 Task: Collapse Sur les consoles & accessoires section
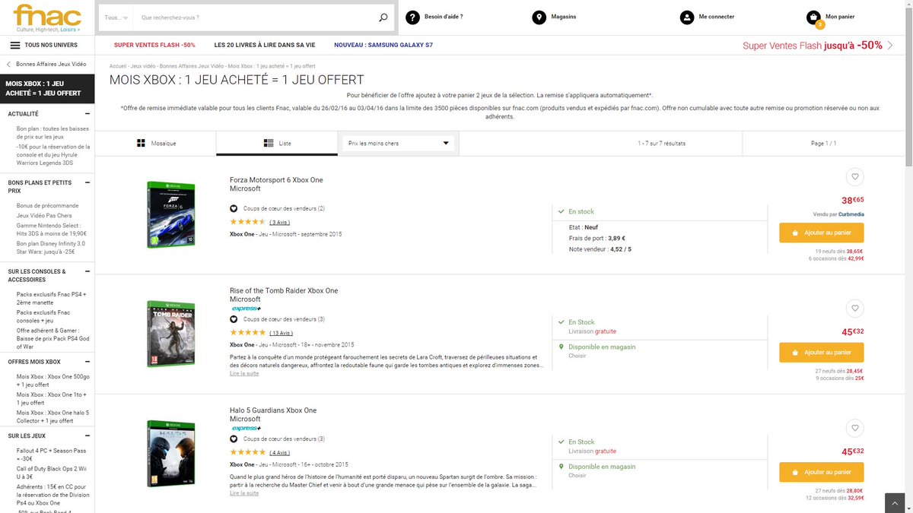tap(87, 271)
